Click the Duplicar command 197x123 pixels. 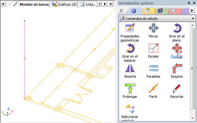[x=177, y=51]
